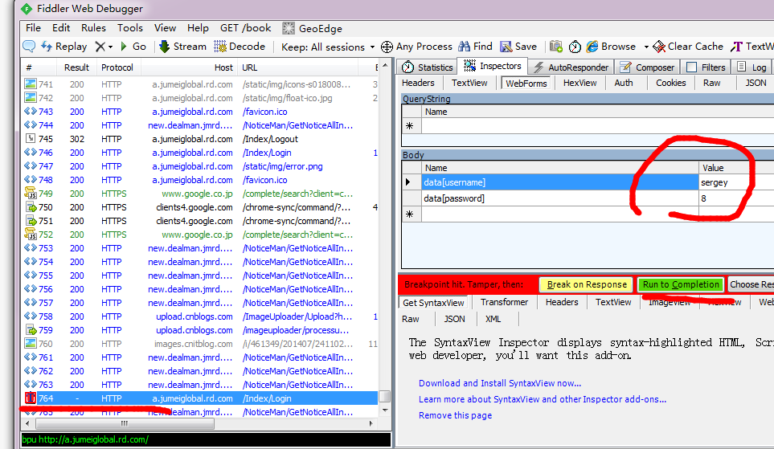Click the screenshot camera toolbar icon
Viewport: 774px width, 449px height.
click(556, 47)
